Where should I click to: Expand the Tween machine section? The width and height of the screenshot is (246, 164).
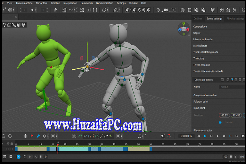tap(218, 65)
